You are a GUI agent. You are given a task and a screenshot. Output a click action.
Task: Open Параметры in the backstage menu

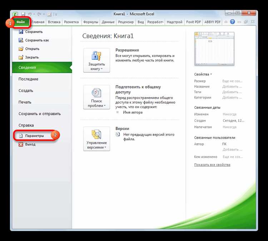pyautogui.click(x=31, y=136)
